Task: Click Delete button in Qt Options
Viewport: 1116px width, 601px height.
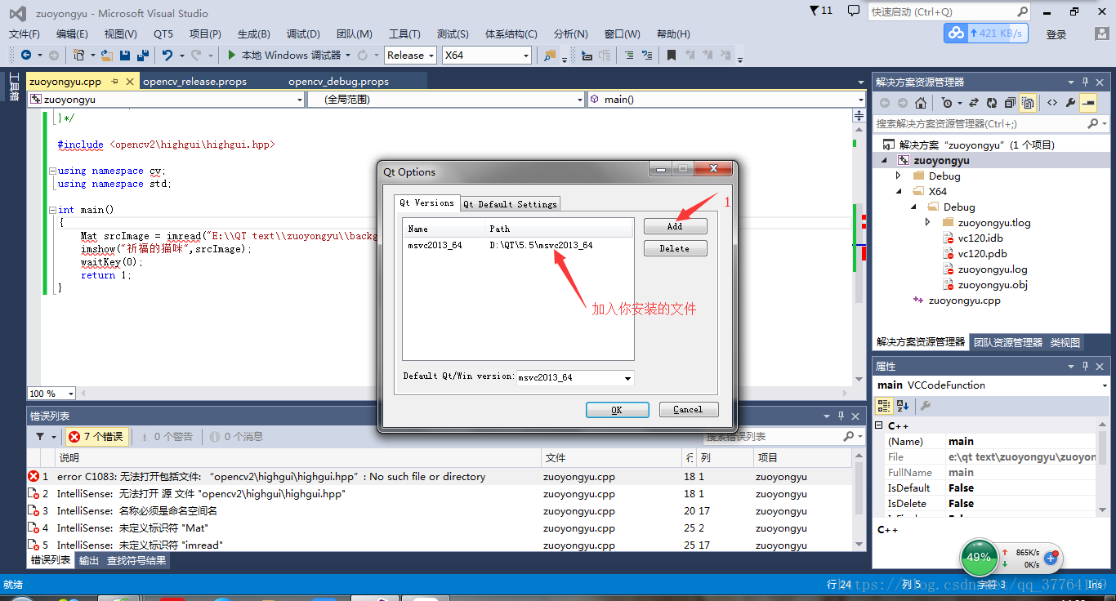Action: point(675,248)
